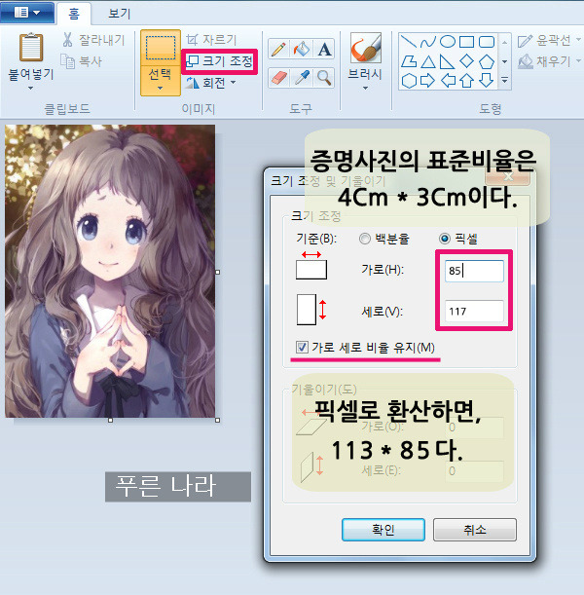Pick the Diamond shape
Image resolution: width=584 pixels, height=595 pixels.
point(467,60)
